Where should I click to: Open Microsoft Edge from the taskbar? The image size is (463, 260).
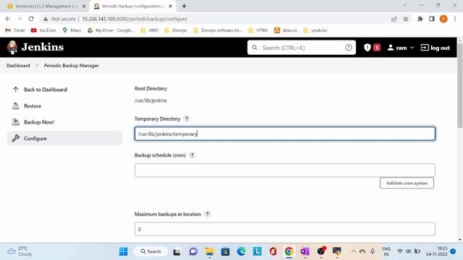pos(241,251)
